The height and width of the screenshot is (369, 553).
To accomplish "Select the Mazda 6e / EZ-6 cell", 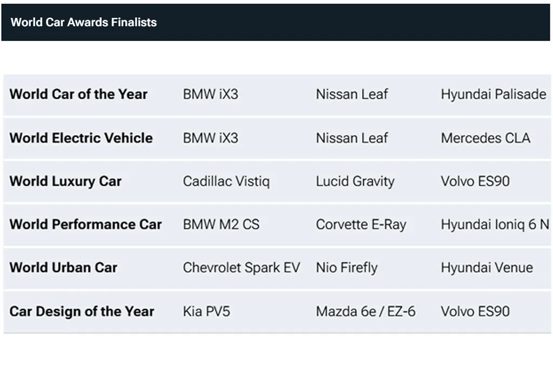I will click(366, 311).
